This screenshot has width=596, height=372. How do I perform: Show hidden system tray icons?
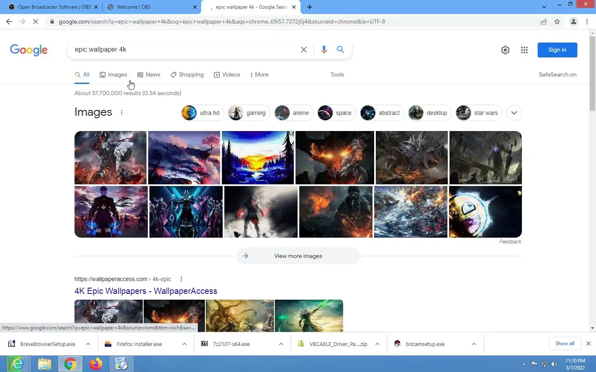[524, 364]
